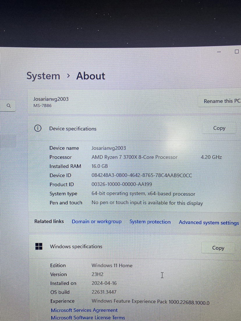
Task: Click the Installed RAM value 16.0 GB
Action: pos(100,166)
